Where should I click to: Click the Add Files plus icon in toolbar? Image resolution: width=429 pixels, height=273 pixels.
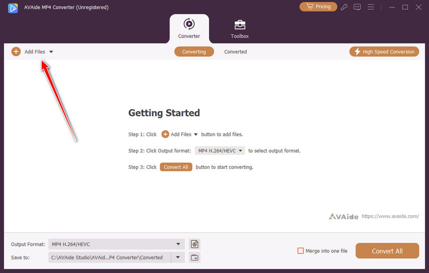click(16, 51)
